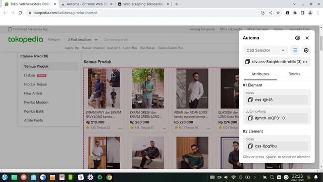
Task: Expand the Di FadkheraStore search scope dropdown
Action: tap(82, 39)
